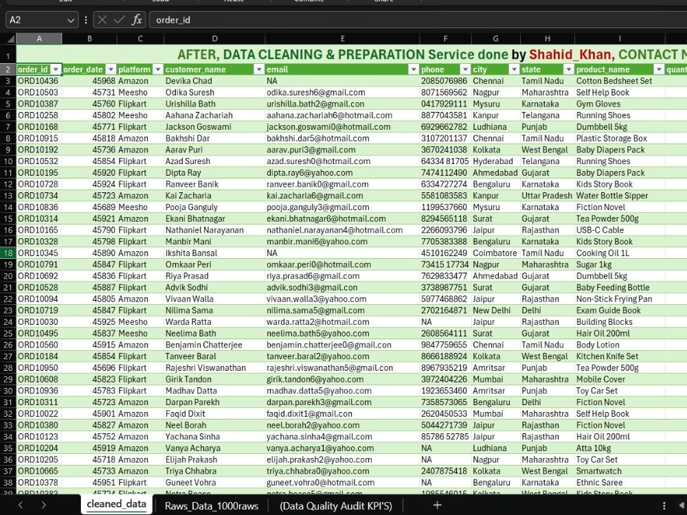Click the enter checkmark icon in formula bar
Screen dimensions: 687x515
tap(119, 20)
